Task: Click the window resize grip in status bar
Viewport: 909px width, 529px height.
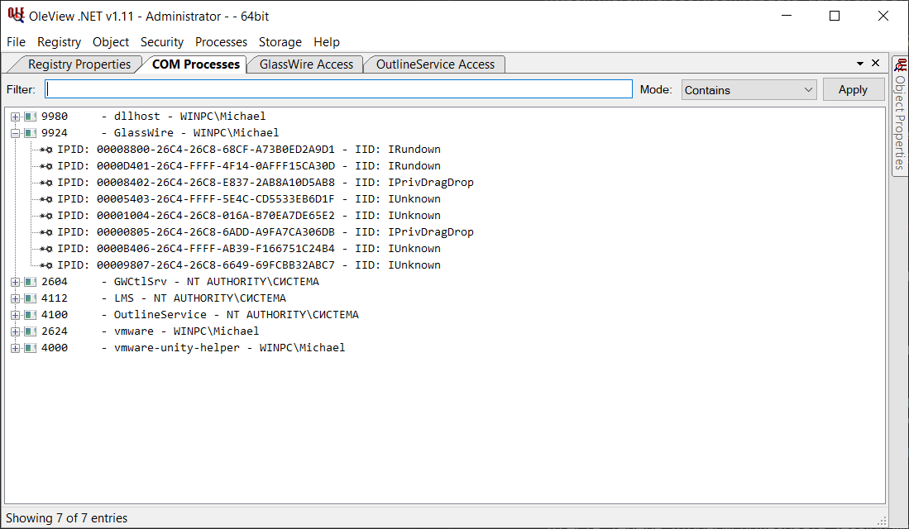Action: 881,520
